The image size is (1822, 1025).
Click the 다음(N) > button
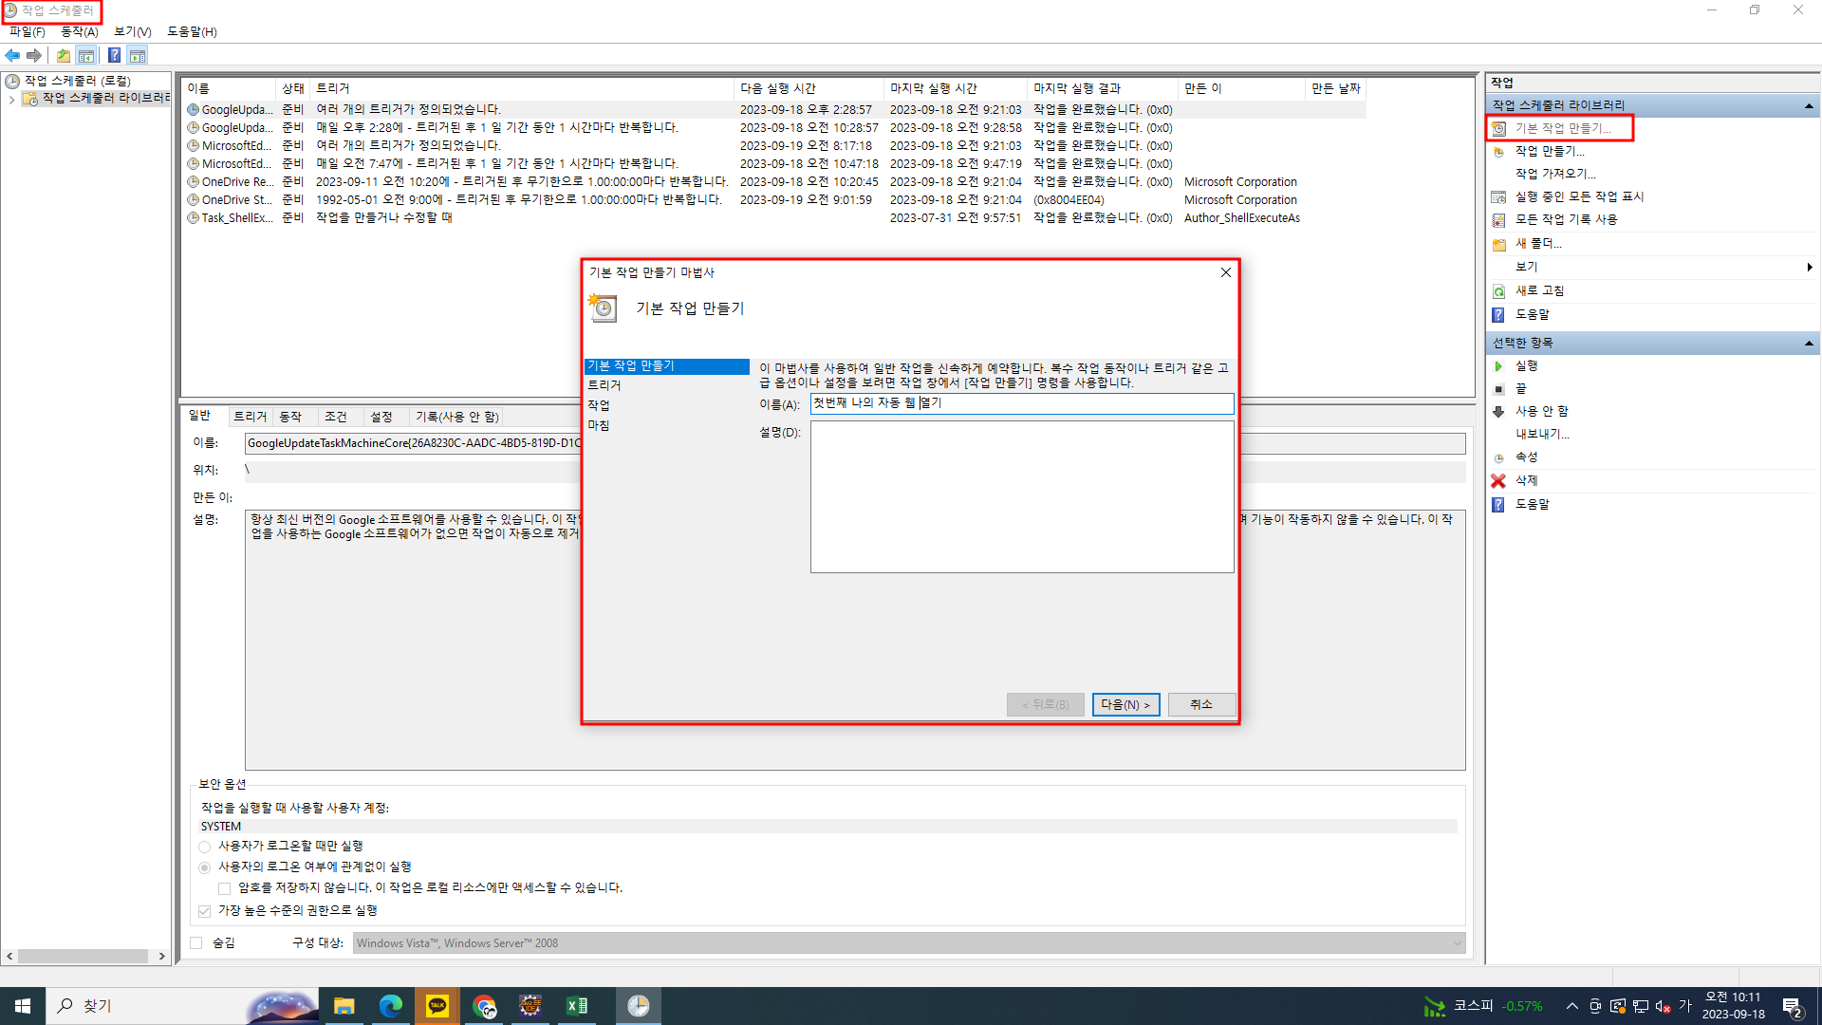click(x=1125, y=704)
